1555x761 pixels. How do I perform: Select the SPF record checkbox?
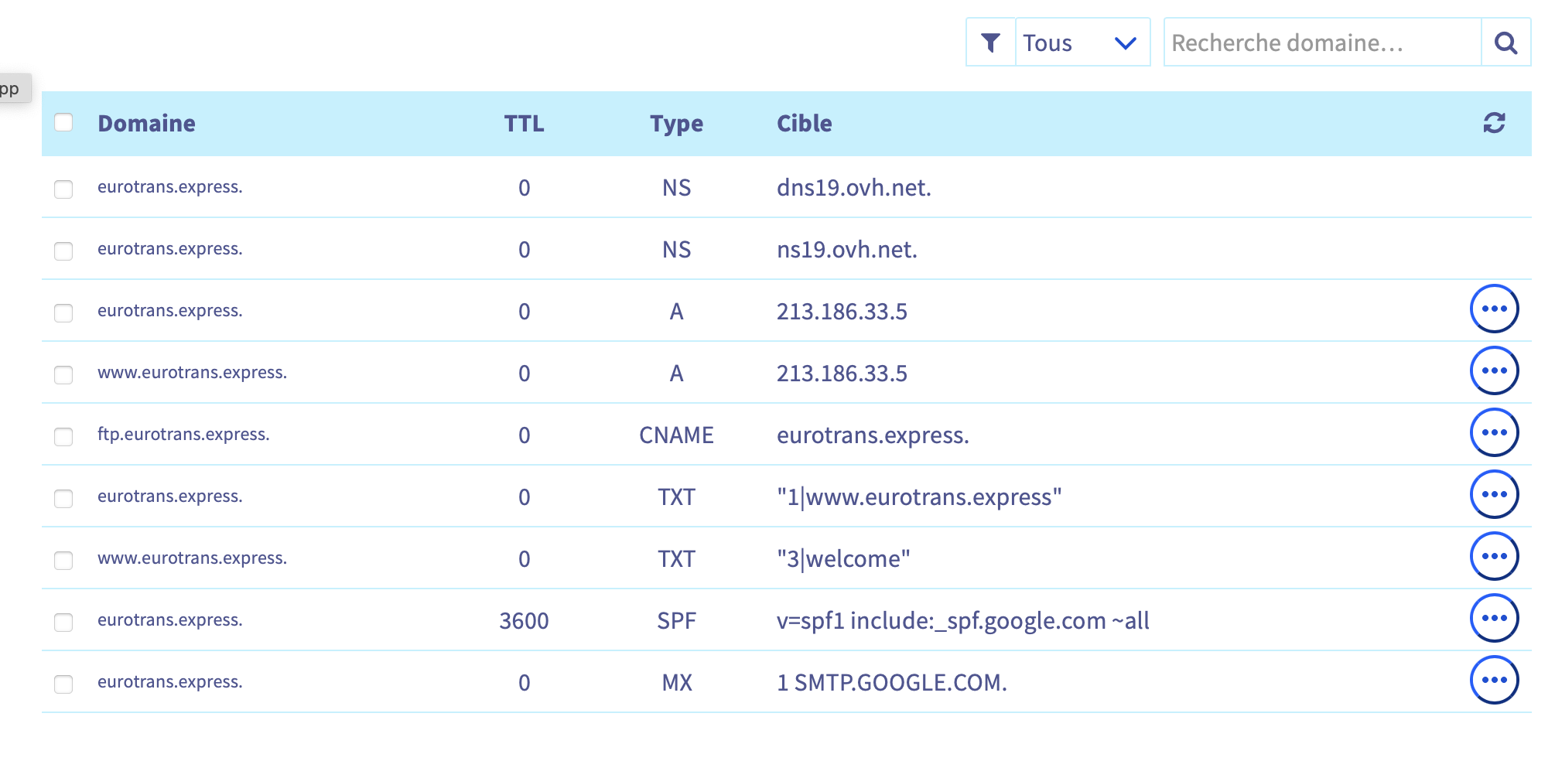click(x=63, y=622)
